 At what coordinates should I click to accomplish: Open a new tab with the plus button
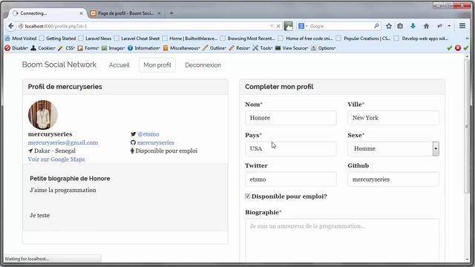pos(171,13)
